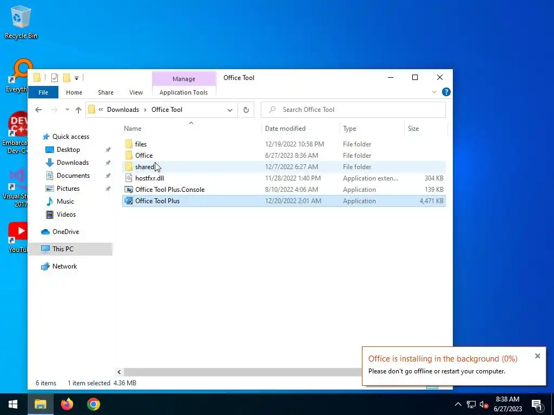Click the Search Office Tool field

(x=353, y=110)
